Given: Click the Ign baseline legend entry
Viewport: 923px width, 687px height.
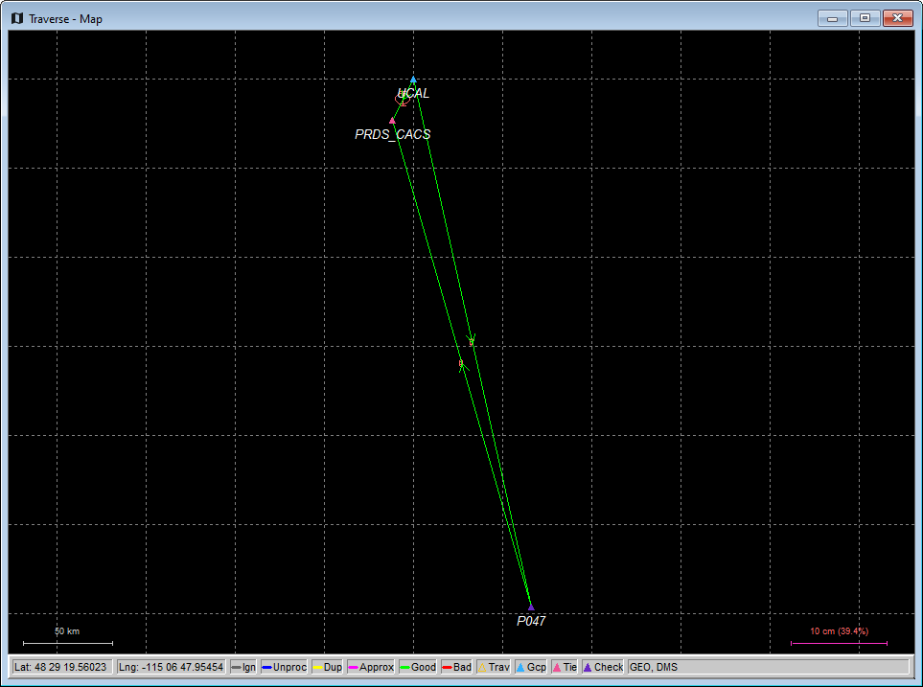Looking at the screenshot, I should (x=243, y=667).
